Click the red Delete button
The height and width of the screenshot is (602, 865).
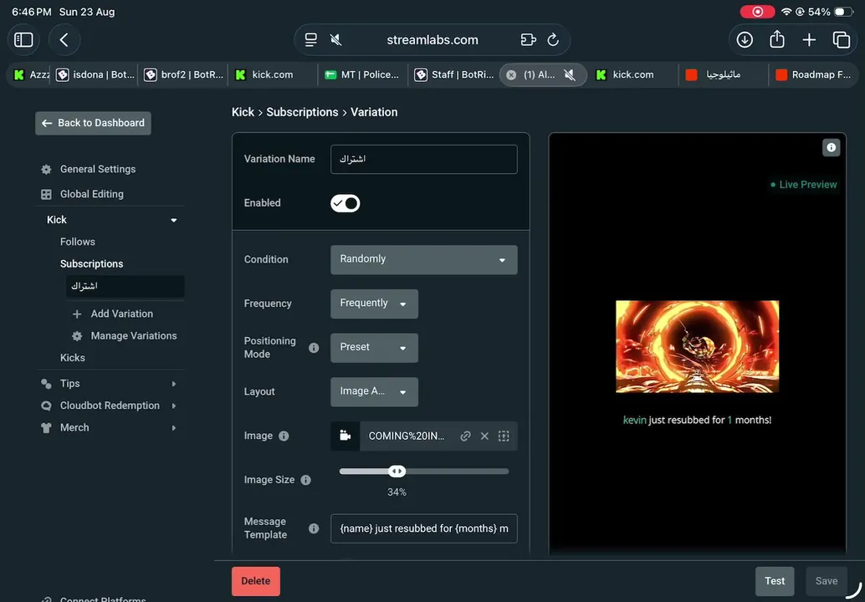coord(256,581)
